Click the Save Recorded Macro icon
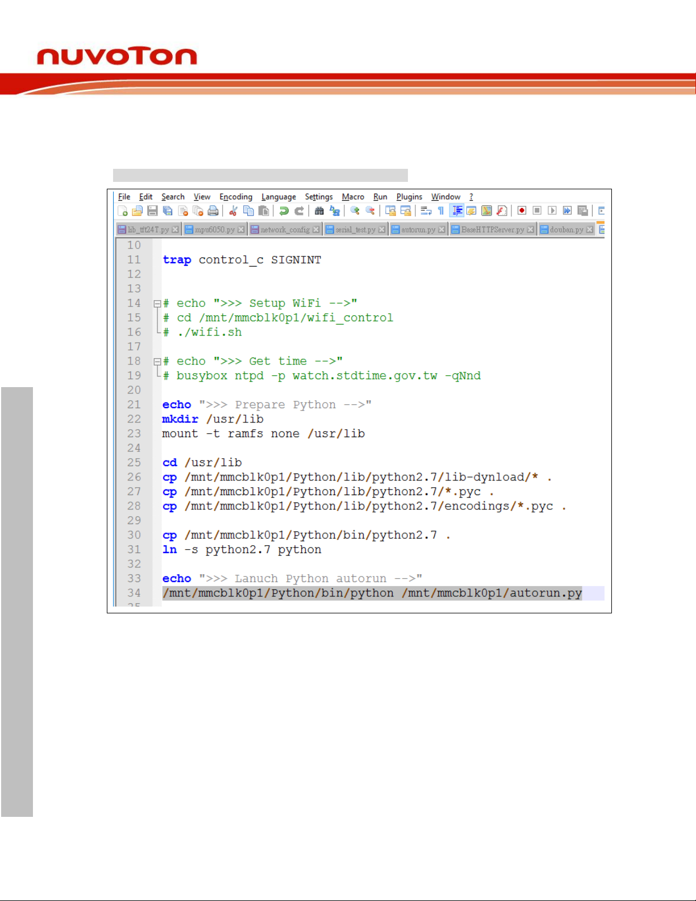The width and height of the screenshot is (696, 901). point(582,211)
